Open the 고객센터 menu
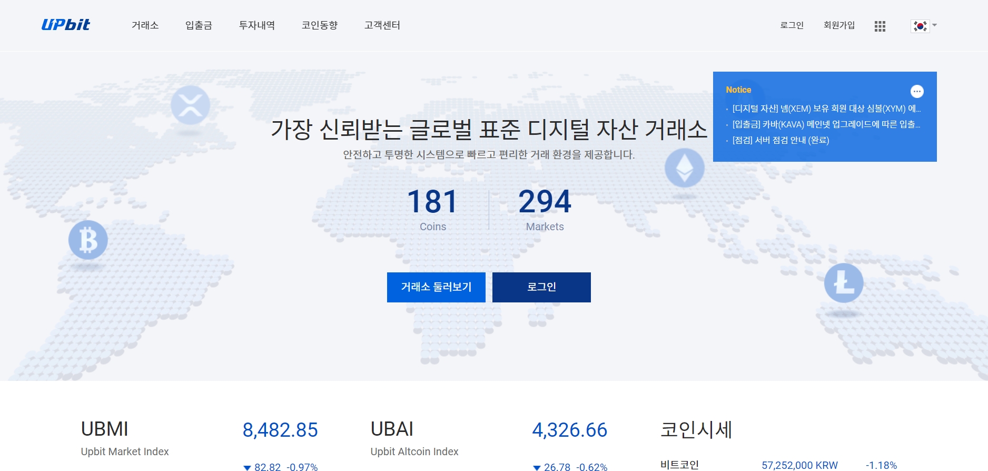The width and height of the screenshot is (988, 471). click(x=382, y=25)
